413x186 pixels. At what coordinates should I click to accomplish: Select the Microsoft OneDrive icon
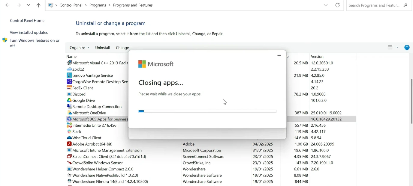(70, 113)
